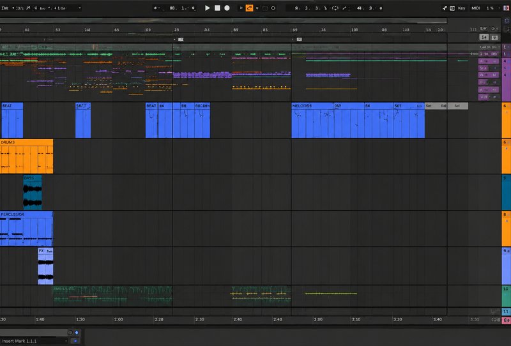Arm recording with the round Record button
This screenshot has height=346, width=511.
227,8
